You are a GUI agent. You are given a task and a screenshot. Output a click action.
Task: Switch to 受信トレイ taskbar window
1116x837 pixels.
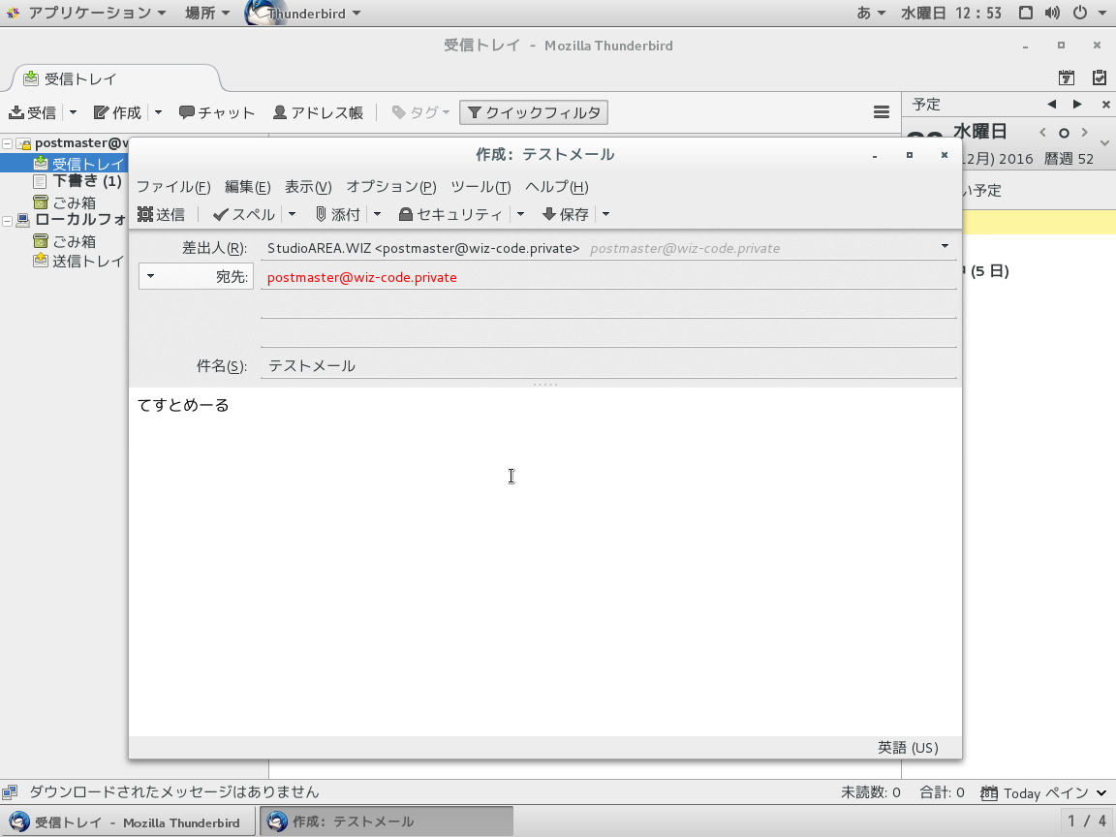pyautogui.click(x=128, y=822)
